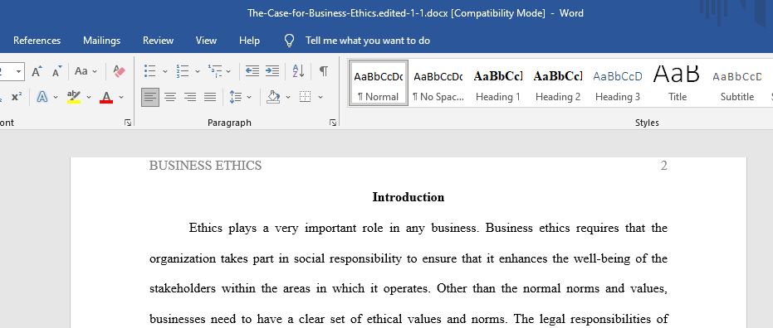Open the References tab

click(x=37, y=41)
